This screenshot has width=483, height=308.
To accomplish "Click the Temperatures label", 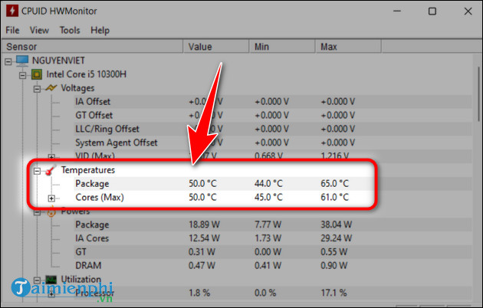I will pyautogui.click(x=88, y=170).
